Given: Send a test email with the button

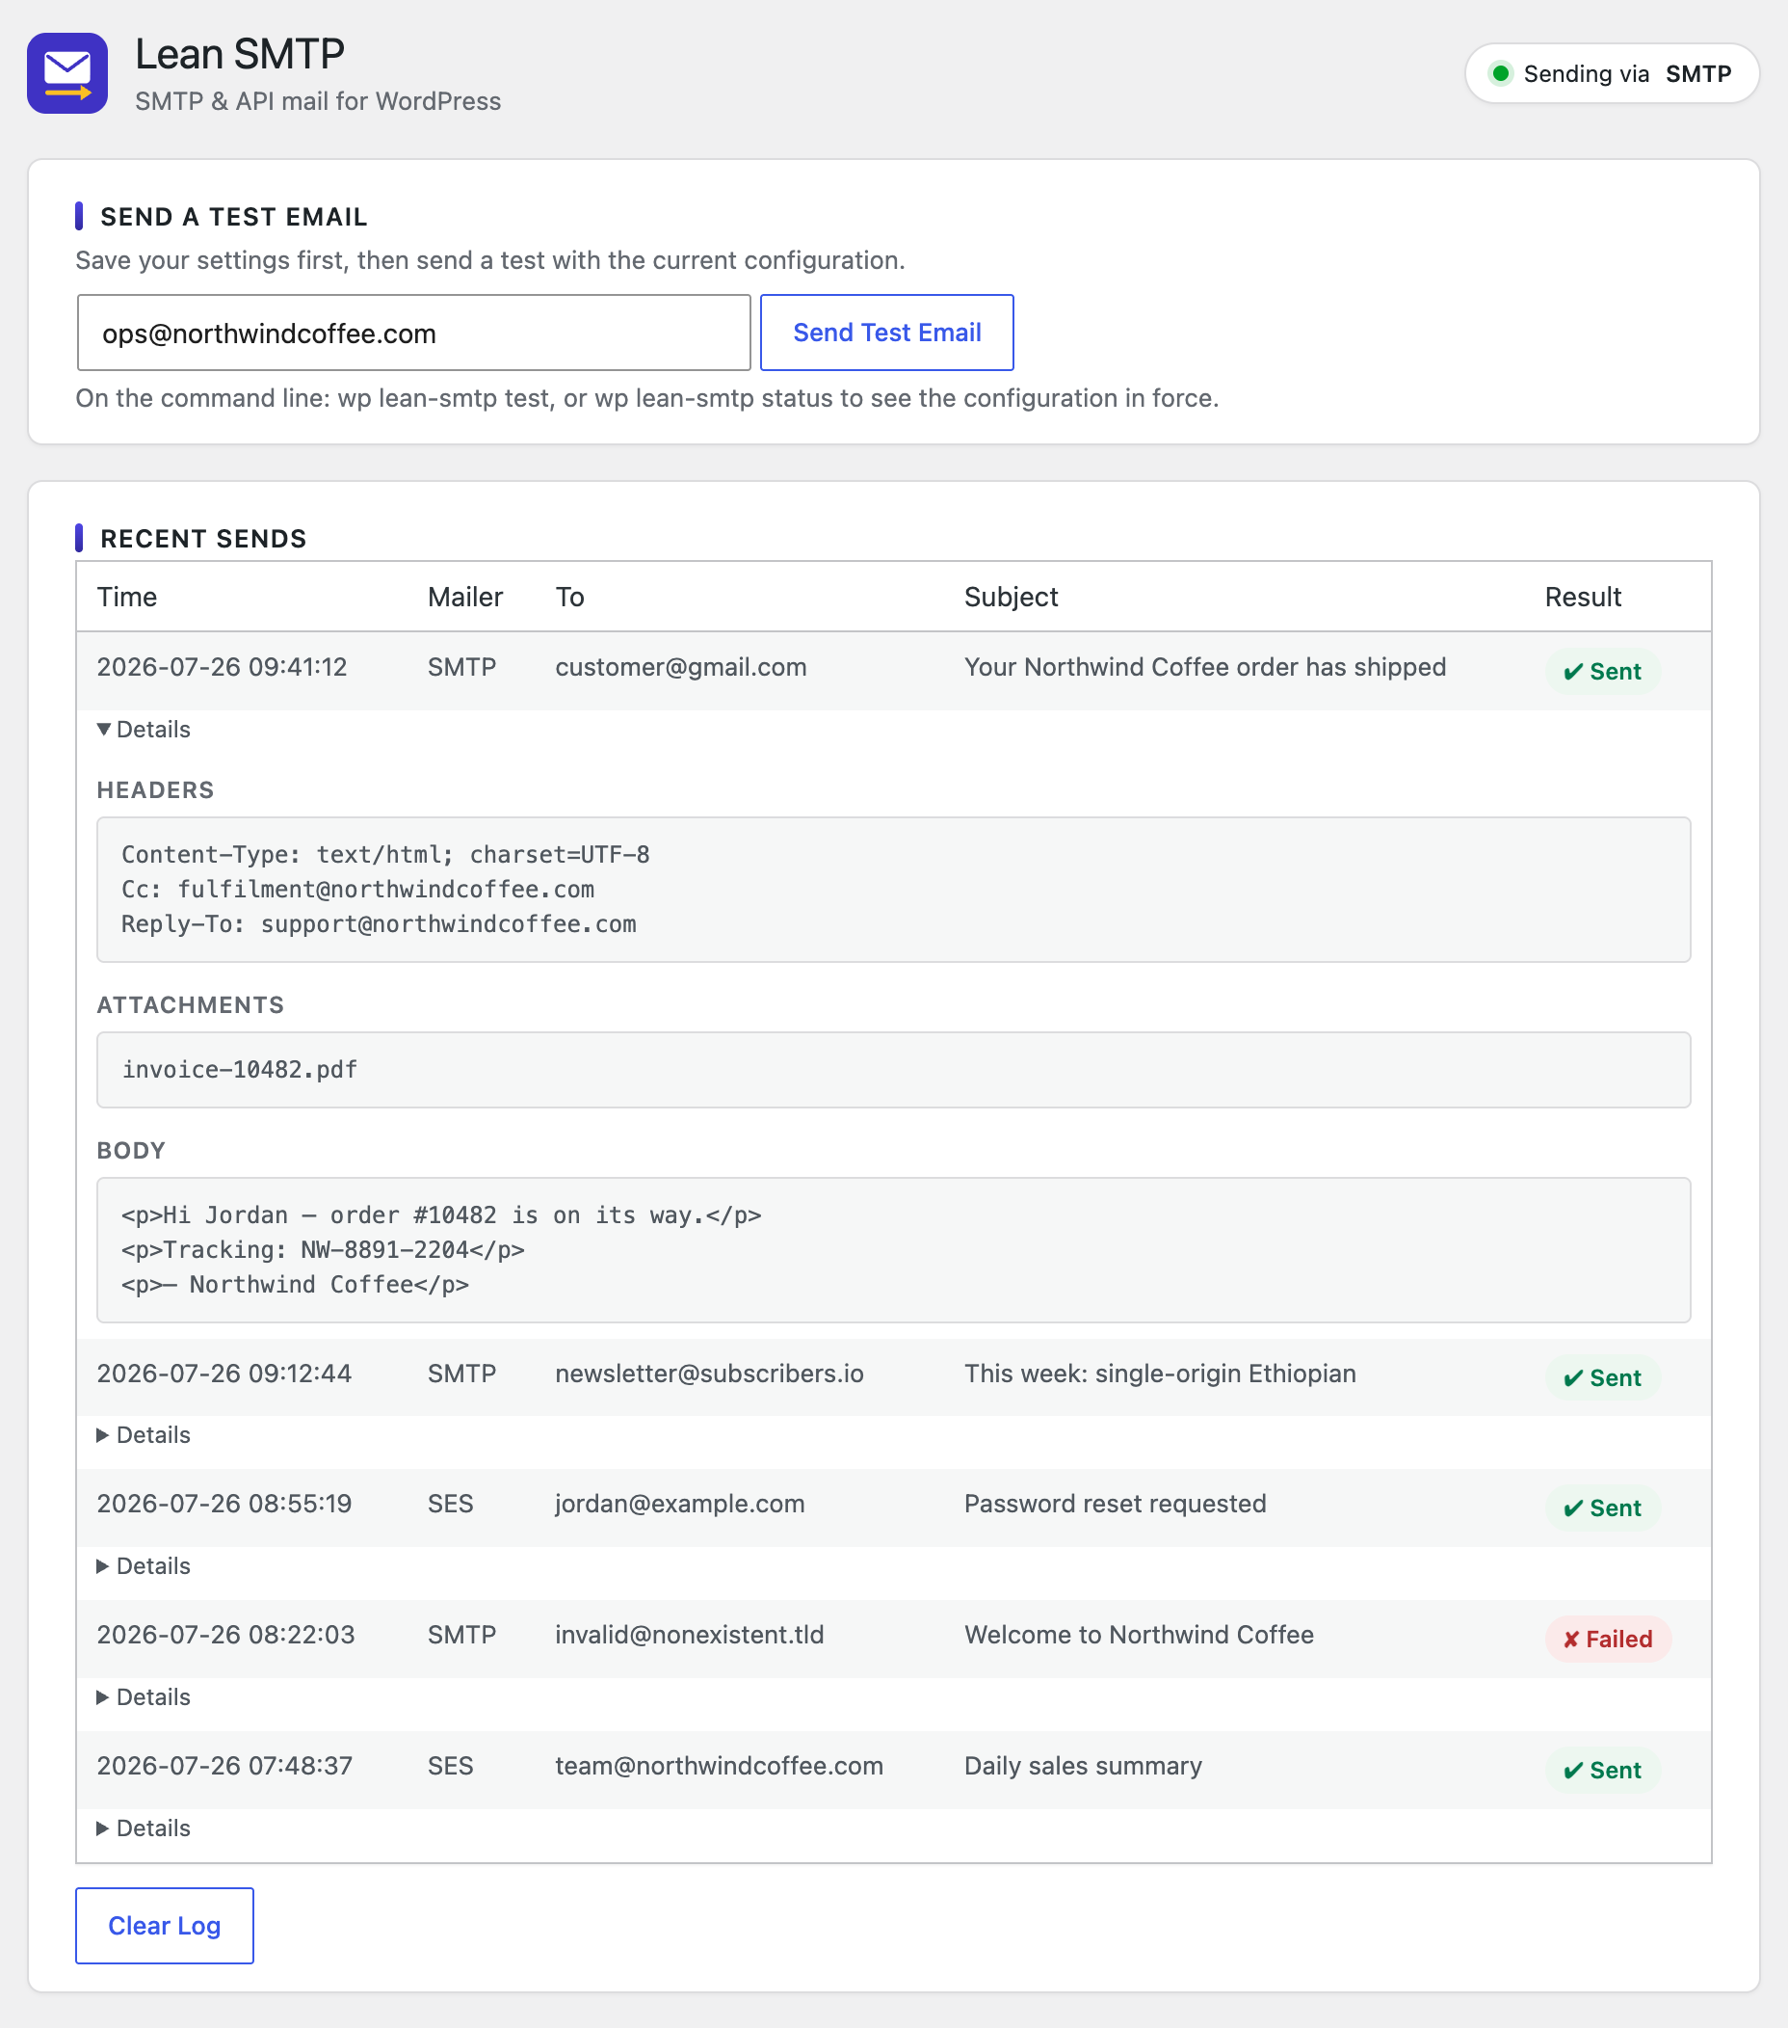Looking at the screenshot, I should [x=886, y=333].
